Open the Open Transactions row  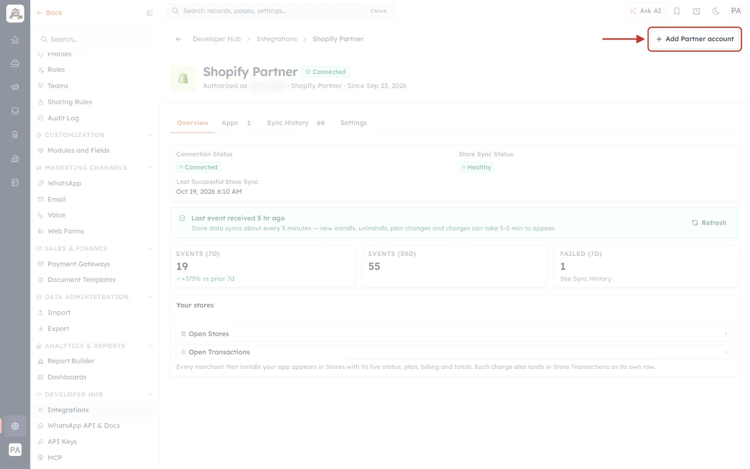[x=455, y=352]
